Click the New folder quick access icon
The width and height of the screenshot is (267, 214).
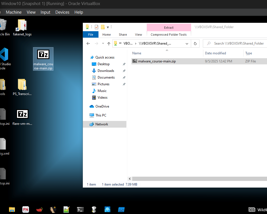point(103,27)
